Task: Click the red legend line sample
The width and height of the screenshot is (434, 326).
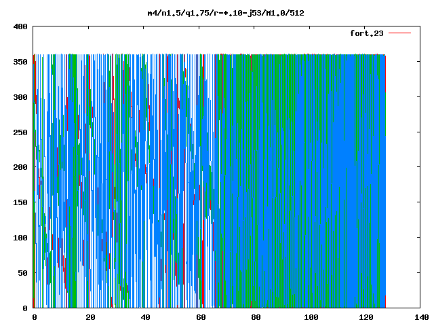Action: pyautogui.click(x=399, y=33)
